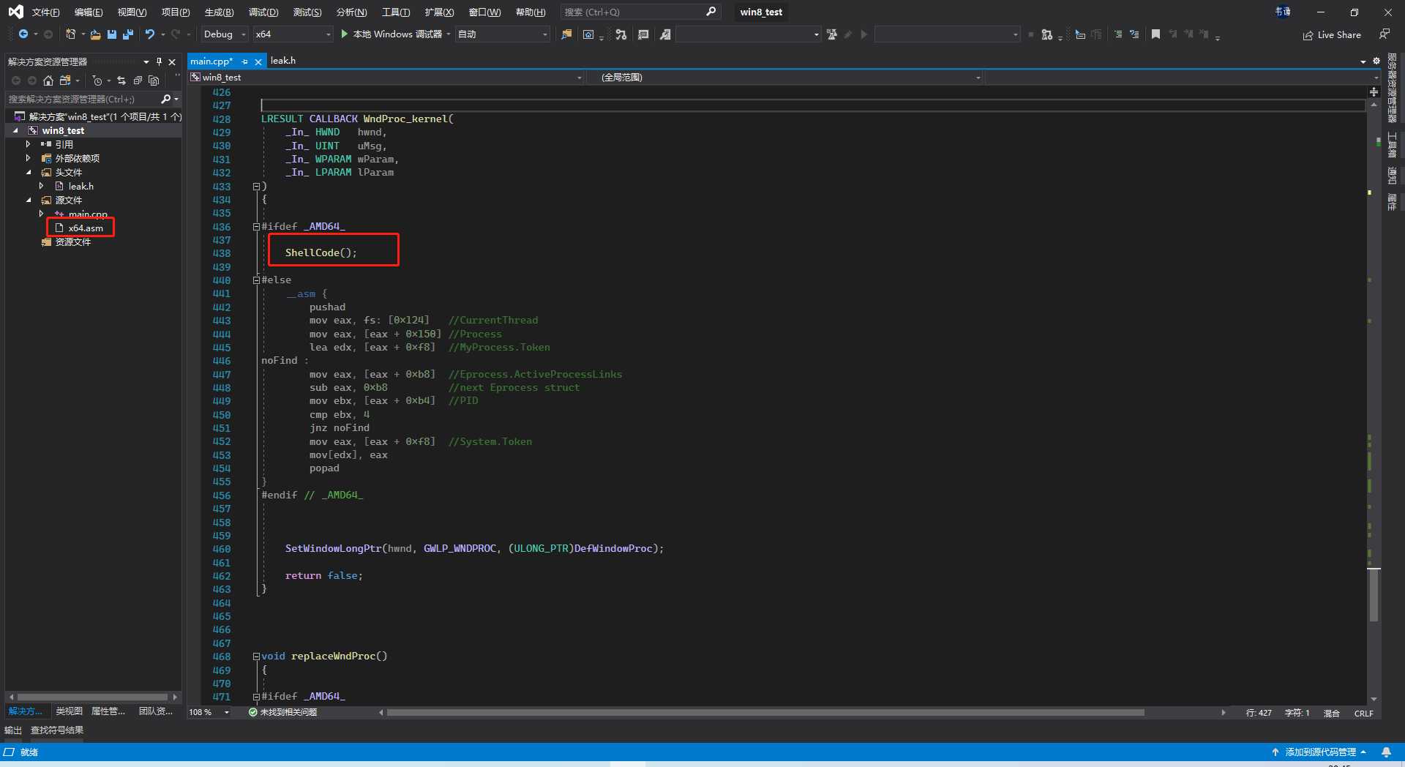
Task: Click the open file folder icon
Action: pyautogui.click(x=96, y=34)
